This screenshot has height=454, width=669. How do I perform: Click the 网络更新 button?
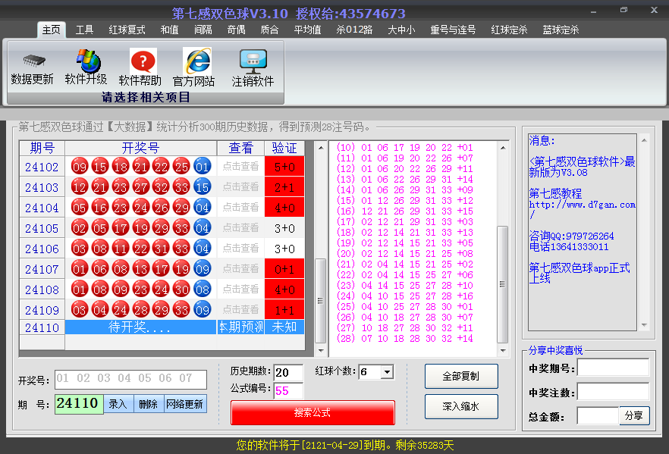185,404
